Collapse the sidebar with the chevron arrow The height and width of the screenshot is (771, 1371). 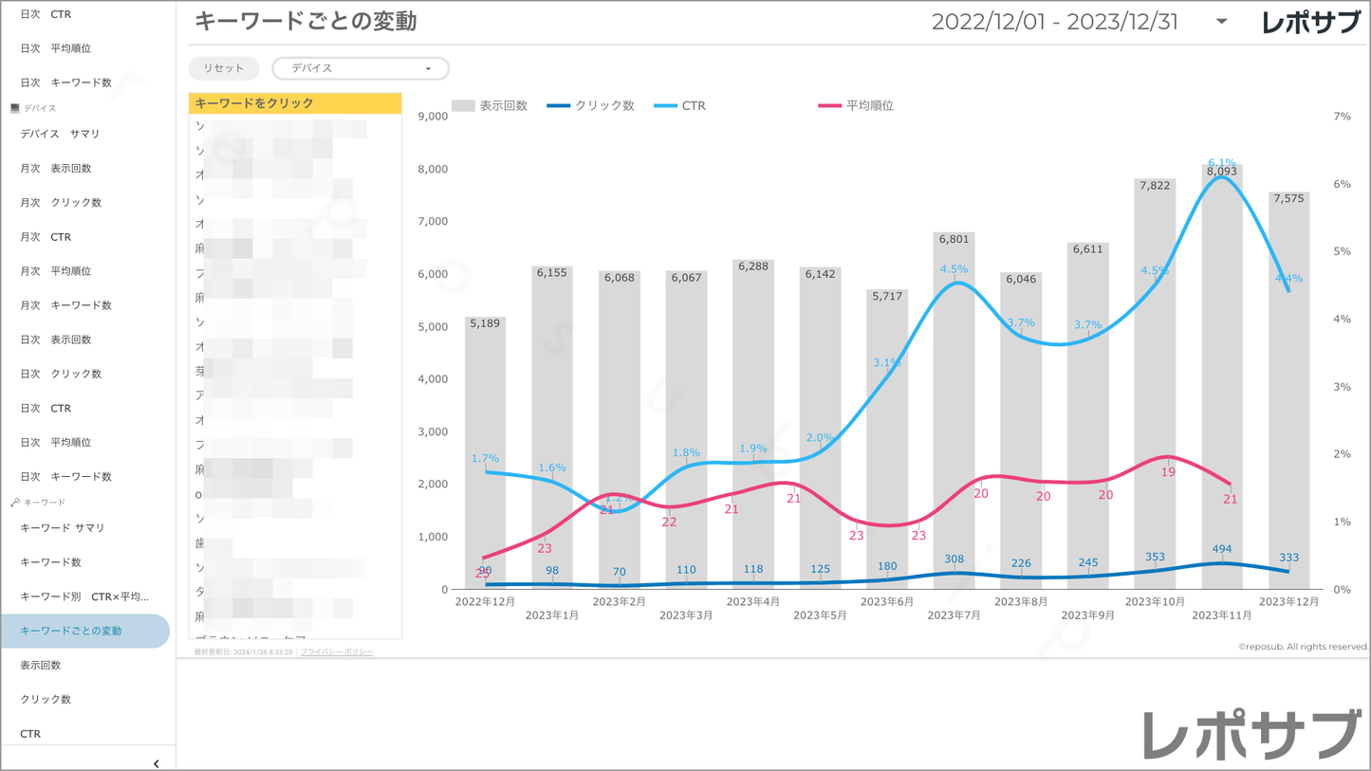click(156, 763)
